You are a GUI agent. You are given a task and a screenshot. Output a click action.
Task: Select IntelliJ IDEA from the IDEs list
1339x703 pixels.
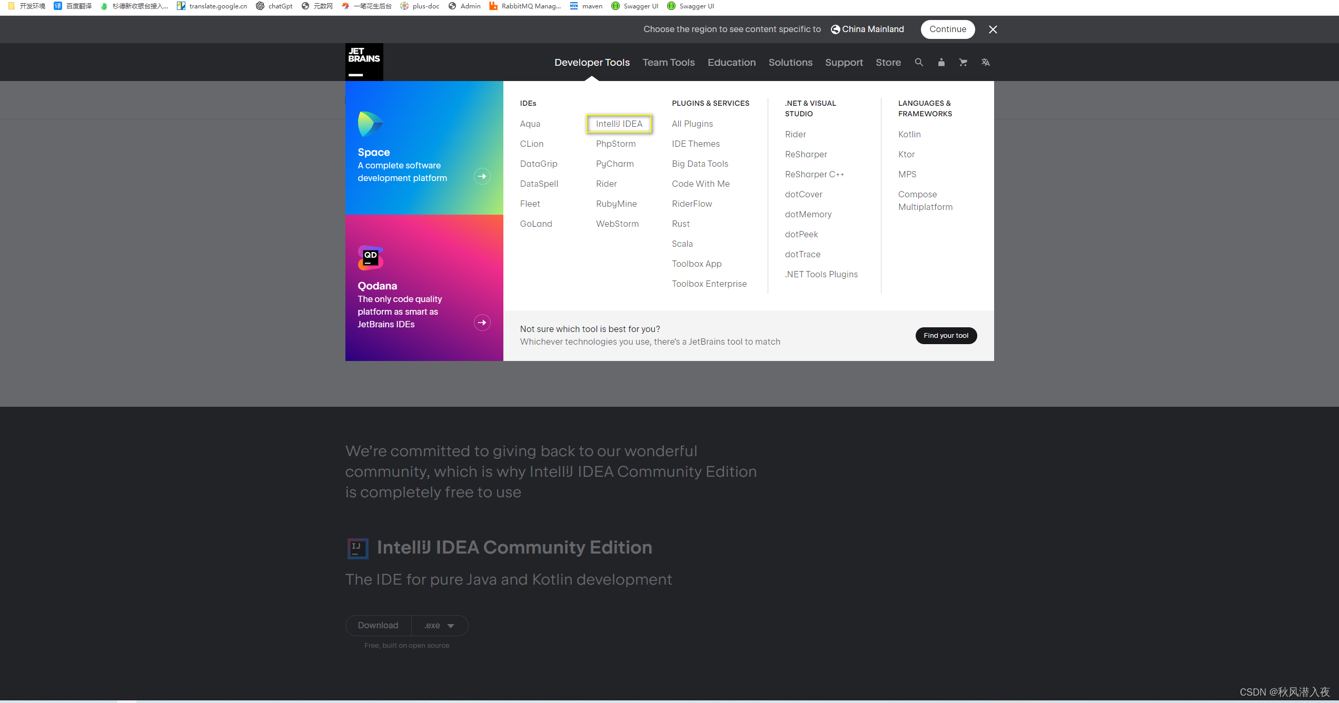(x=619, y=124)
